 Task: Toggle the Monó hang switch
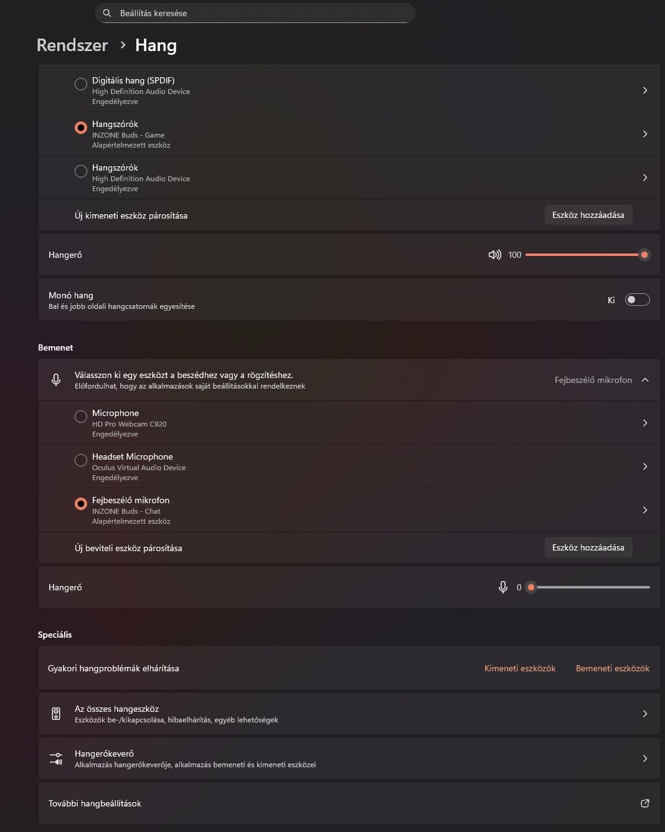[x=637, y=300]
